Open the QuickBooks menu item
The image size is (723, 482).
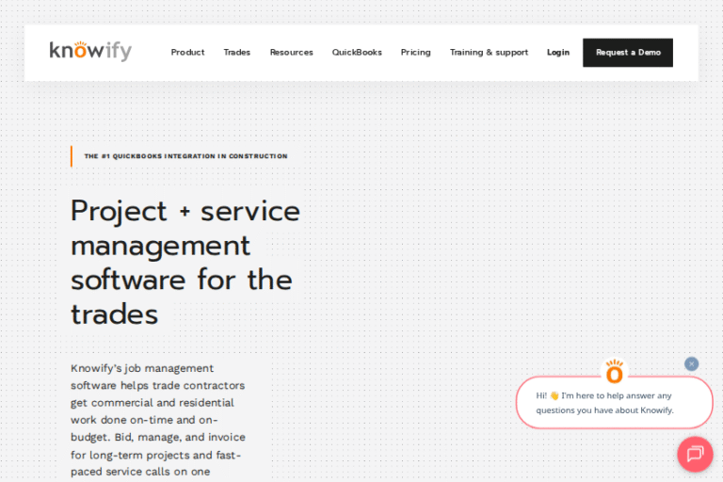coord(357,53)
